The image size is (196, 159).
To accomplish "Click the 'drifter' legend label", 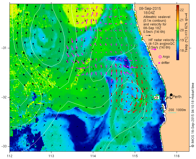I will click(x=165, y=63).
